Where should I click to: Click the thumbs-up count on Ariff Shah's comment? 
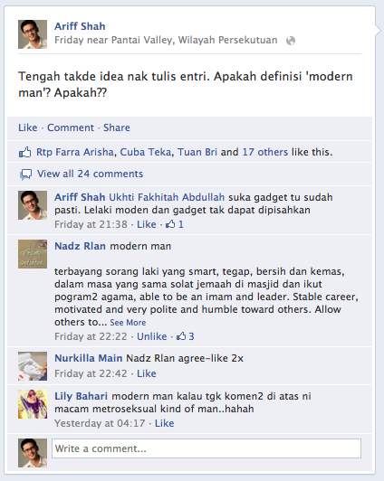[175, 224]
